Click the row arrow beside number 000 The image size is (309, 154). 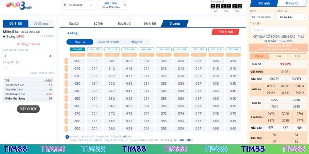tap(66, 61)
